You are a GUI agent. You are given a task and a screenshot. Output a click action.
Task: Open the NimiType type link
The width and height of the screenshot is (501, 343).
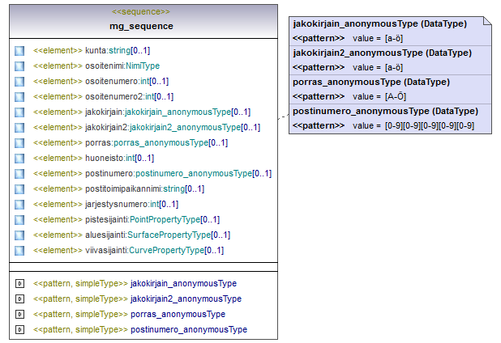click(x=141, y=66)
